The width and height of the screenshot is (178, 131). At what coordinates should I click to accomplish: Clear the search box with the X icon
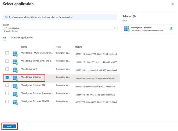pos(115,28)
